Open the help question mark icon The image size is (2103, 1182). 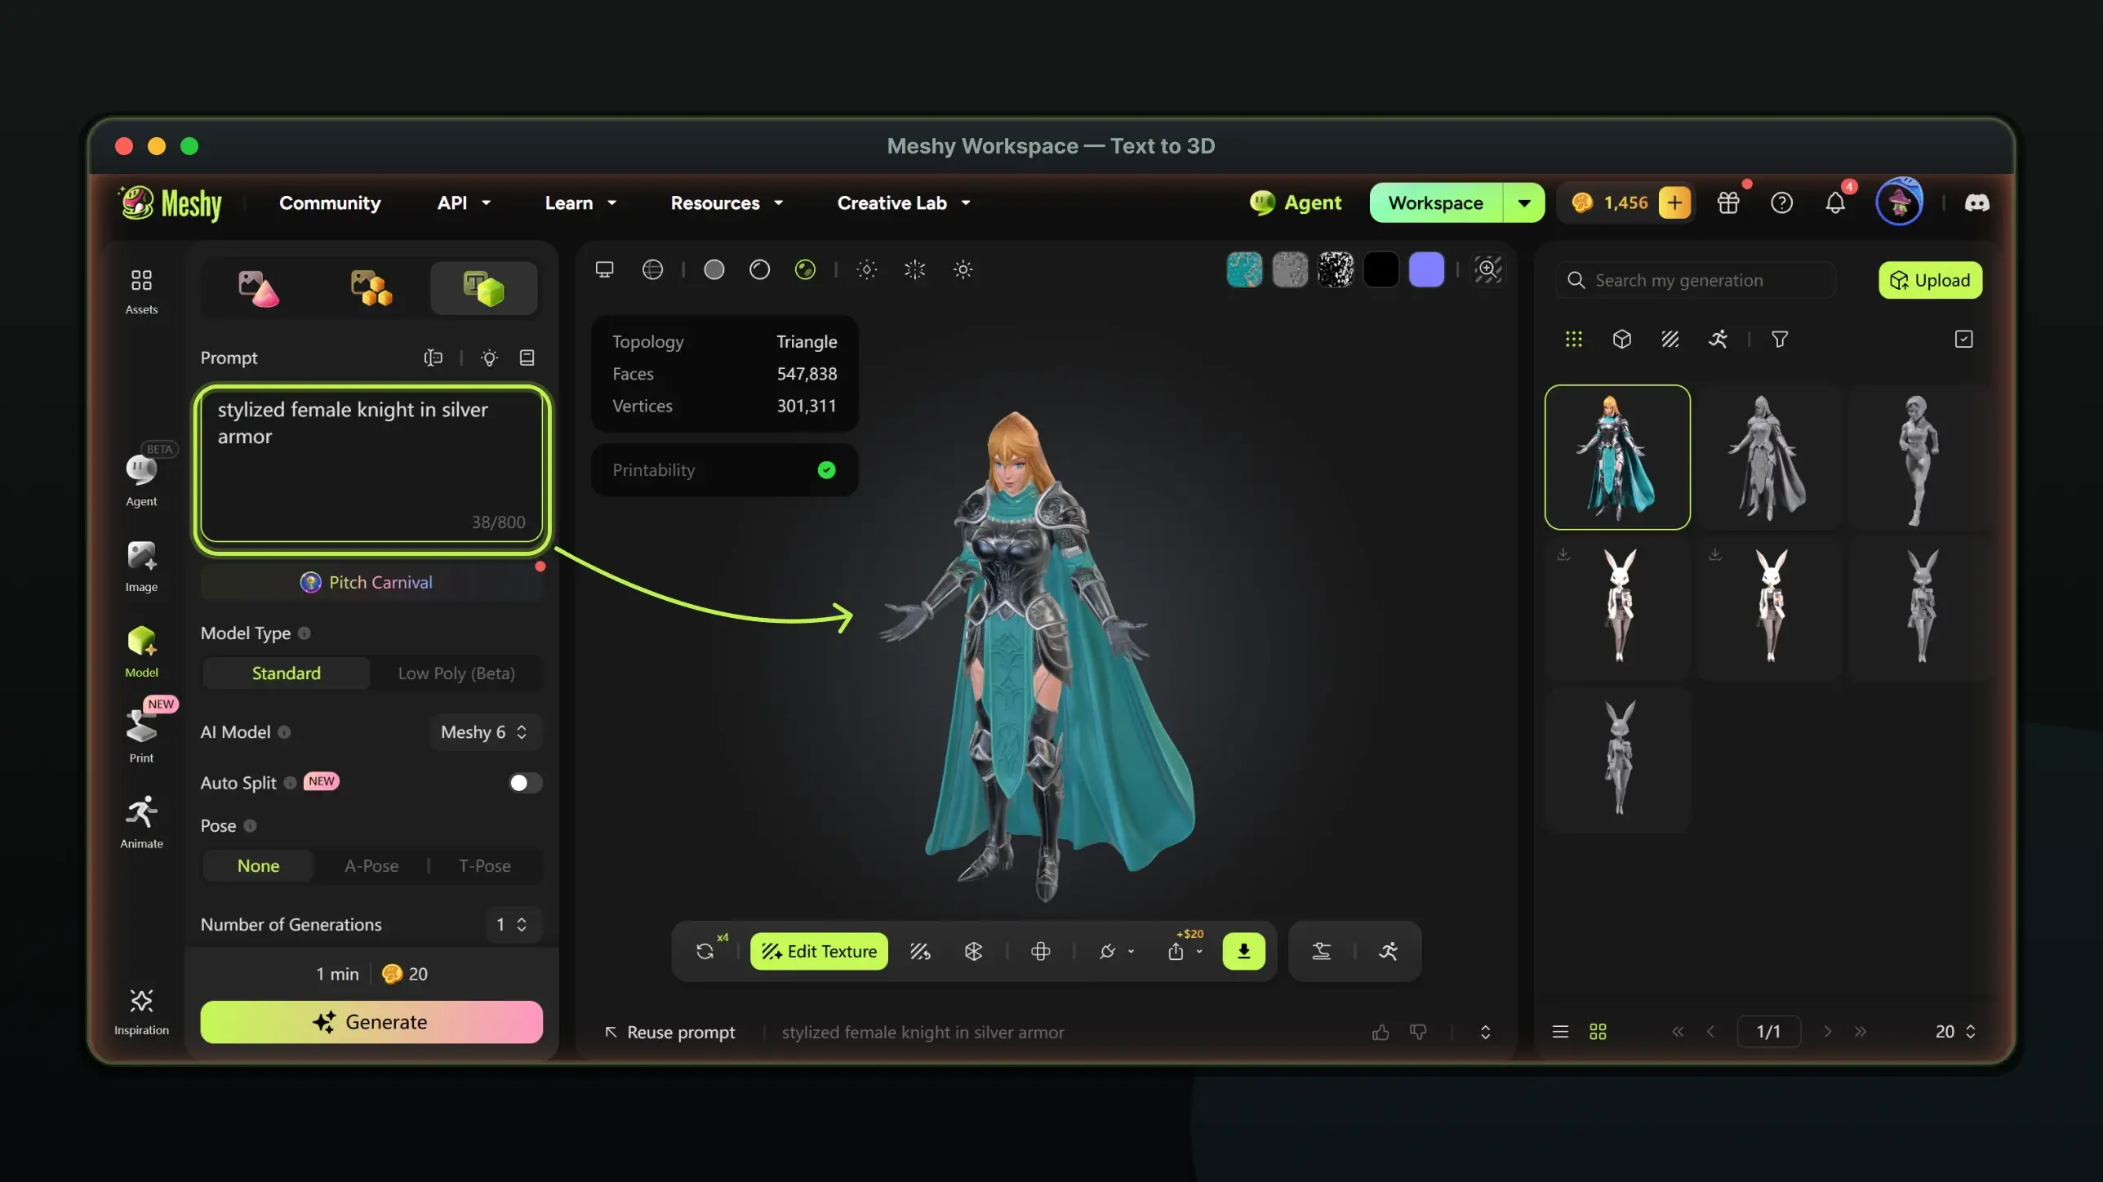1781,202
